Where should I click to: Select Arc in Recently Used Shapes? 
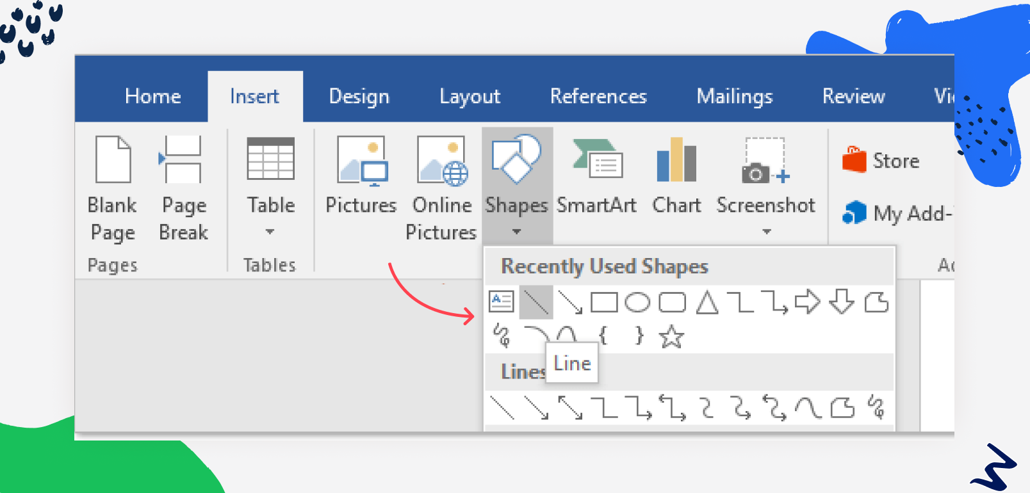coord(535,335)
